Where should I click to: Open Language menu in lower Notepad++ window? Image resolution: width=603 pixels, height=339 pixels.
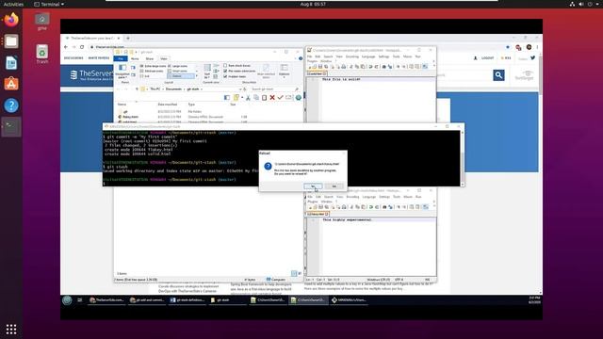click(368, 197)
